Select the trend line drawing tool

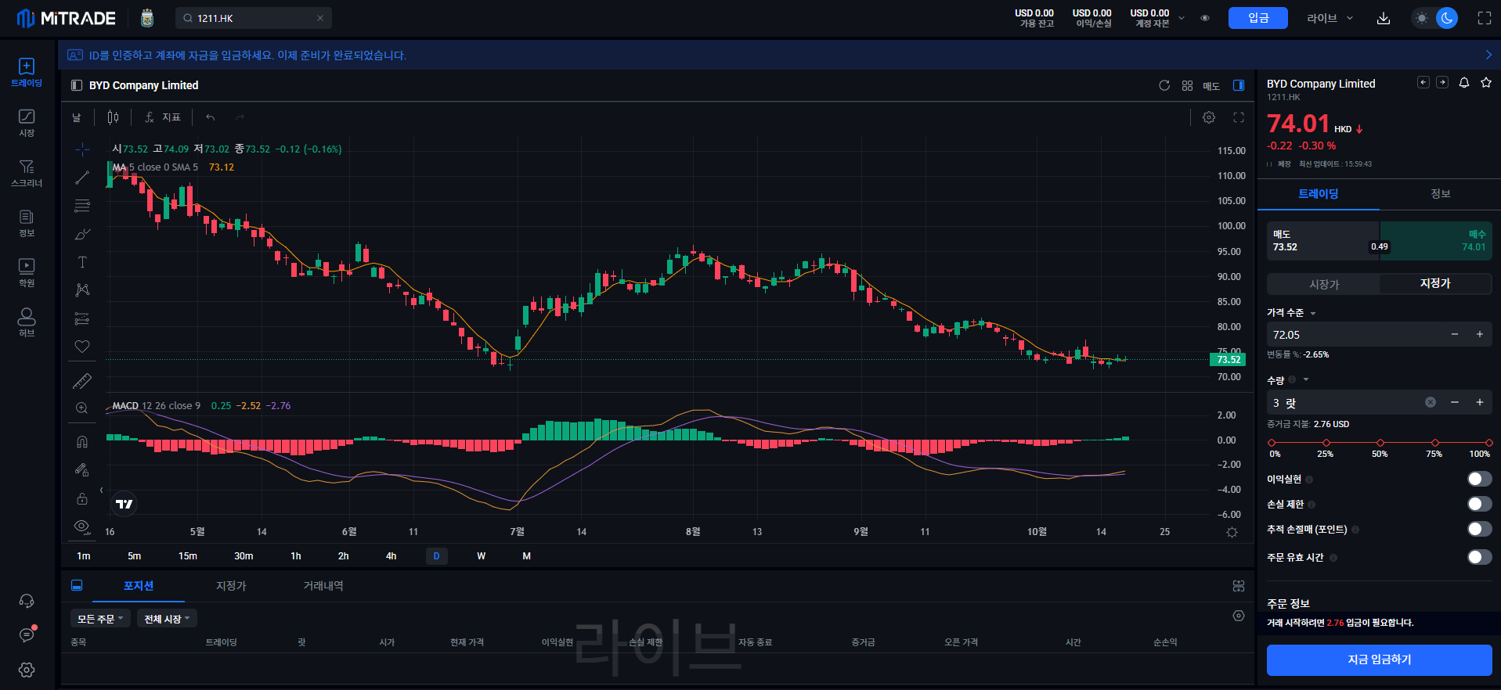(x=82, y=178)
